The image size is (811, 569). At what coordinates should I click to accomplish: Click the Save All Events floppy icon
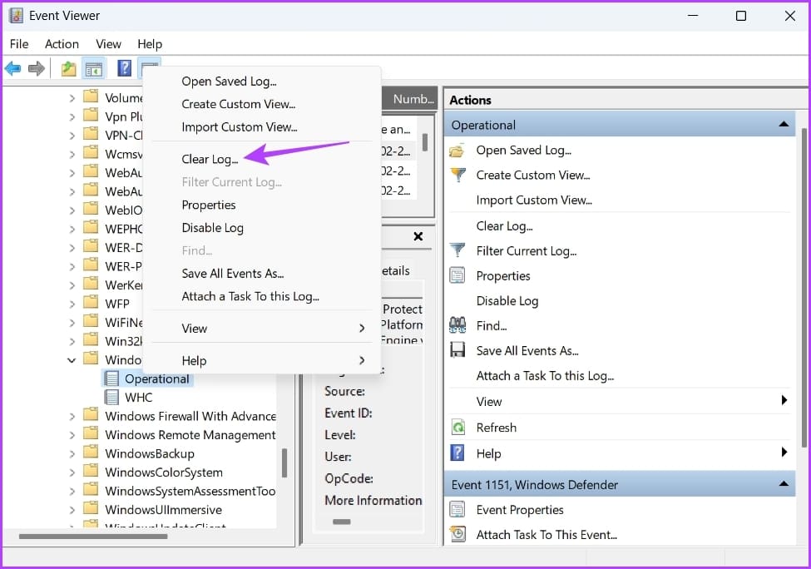457,350
